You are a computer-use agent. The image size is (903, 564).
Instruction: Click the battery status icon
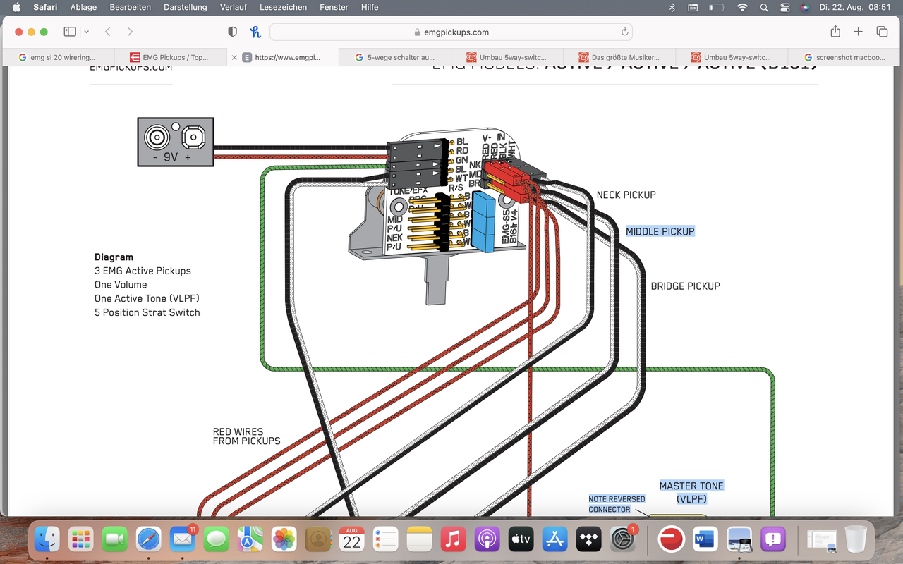pyautogui.click(x=717, y=7)
